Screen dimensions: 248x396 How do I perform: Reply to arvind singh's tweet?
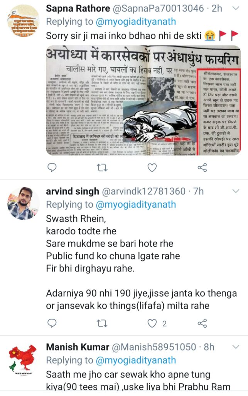tap(52, 323)
